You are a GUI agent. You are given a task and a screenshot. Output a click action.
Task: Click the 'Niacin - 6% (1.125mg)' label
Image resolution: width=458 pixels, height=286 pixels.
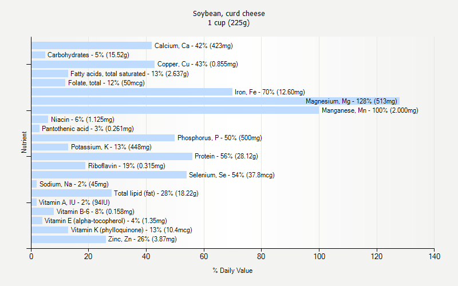click(82, 120)
